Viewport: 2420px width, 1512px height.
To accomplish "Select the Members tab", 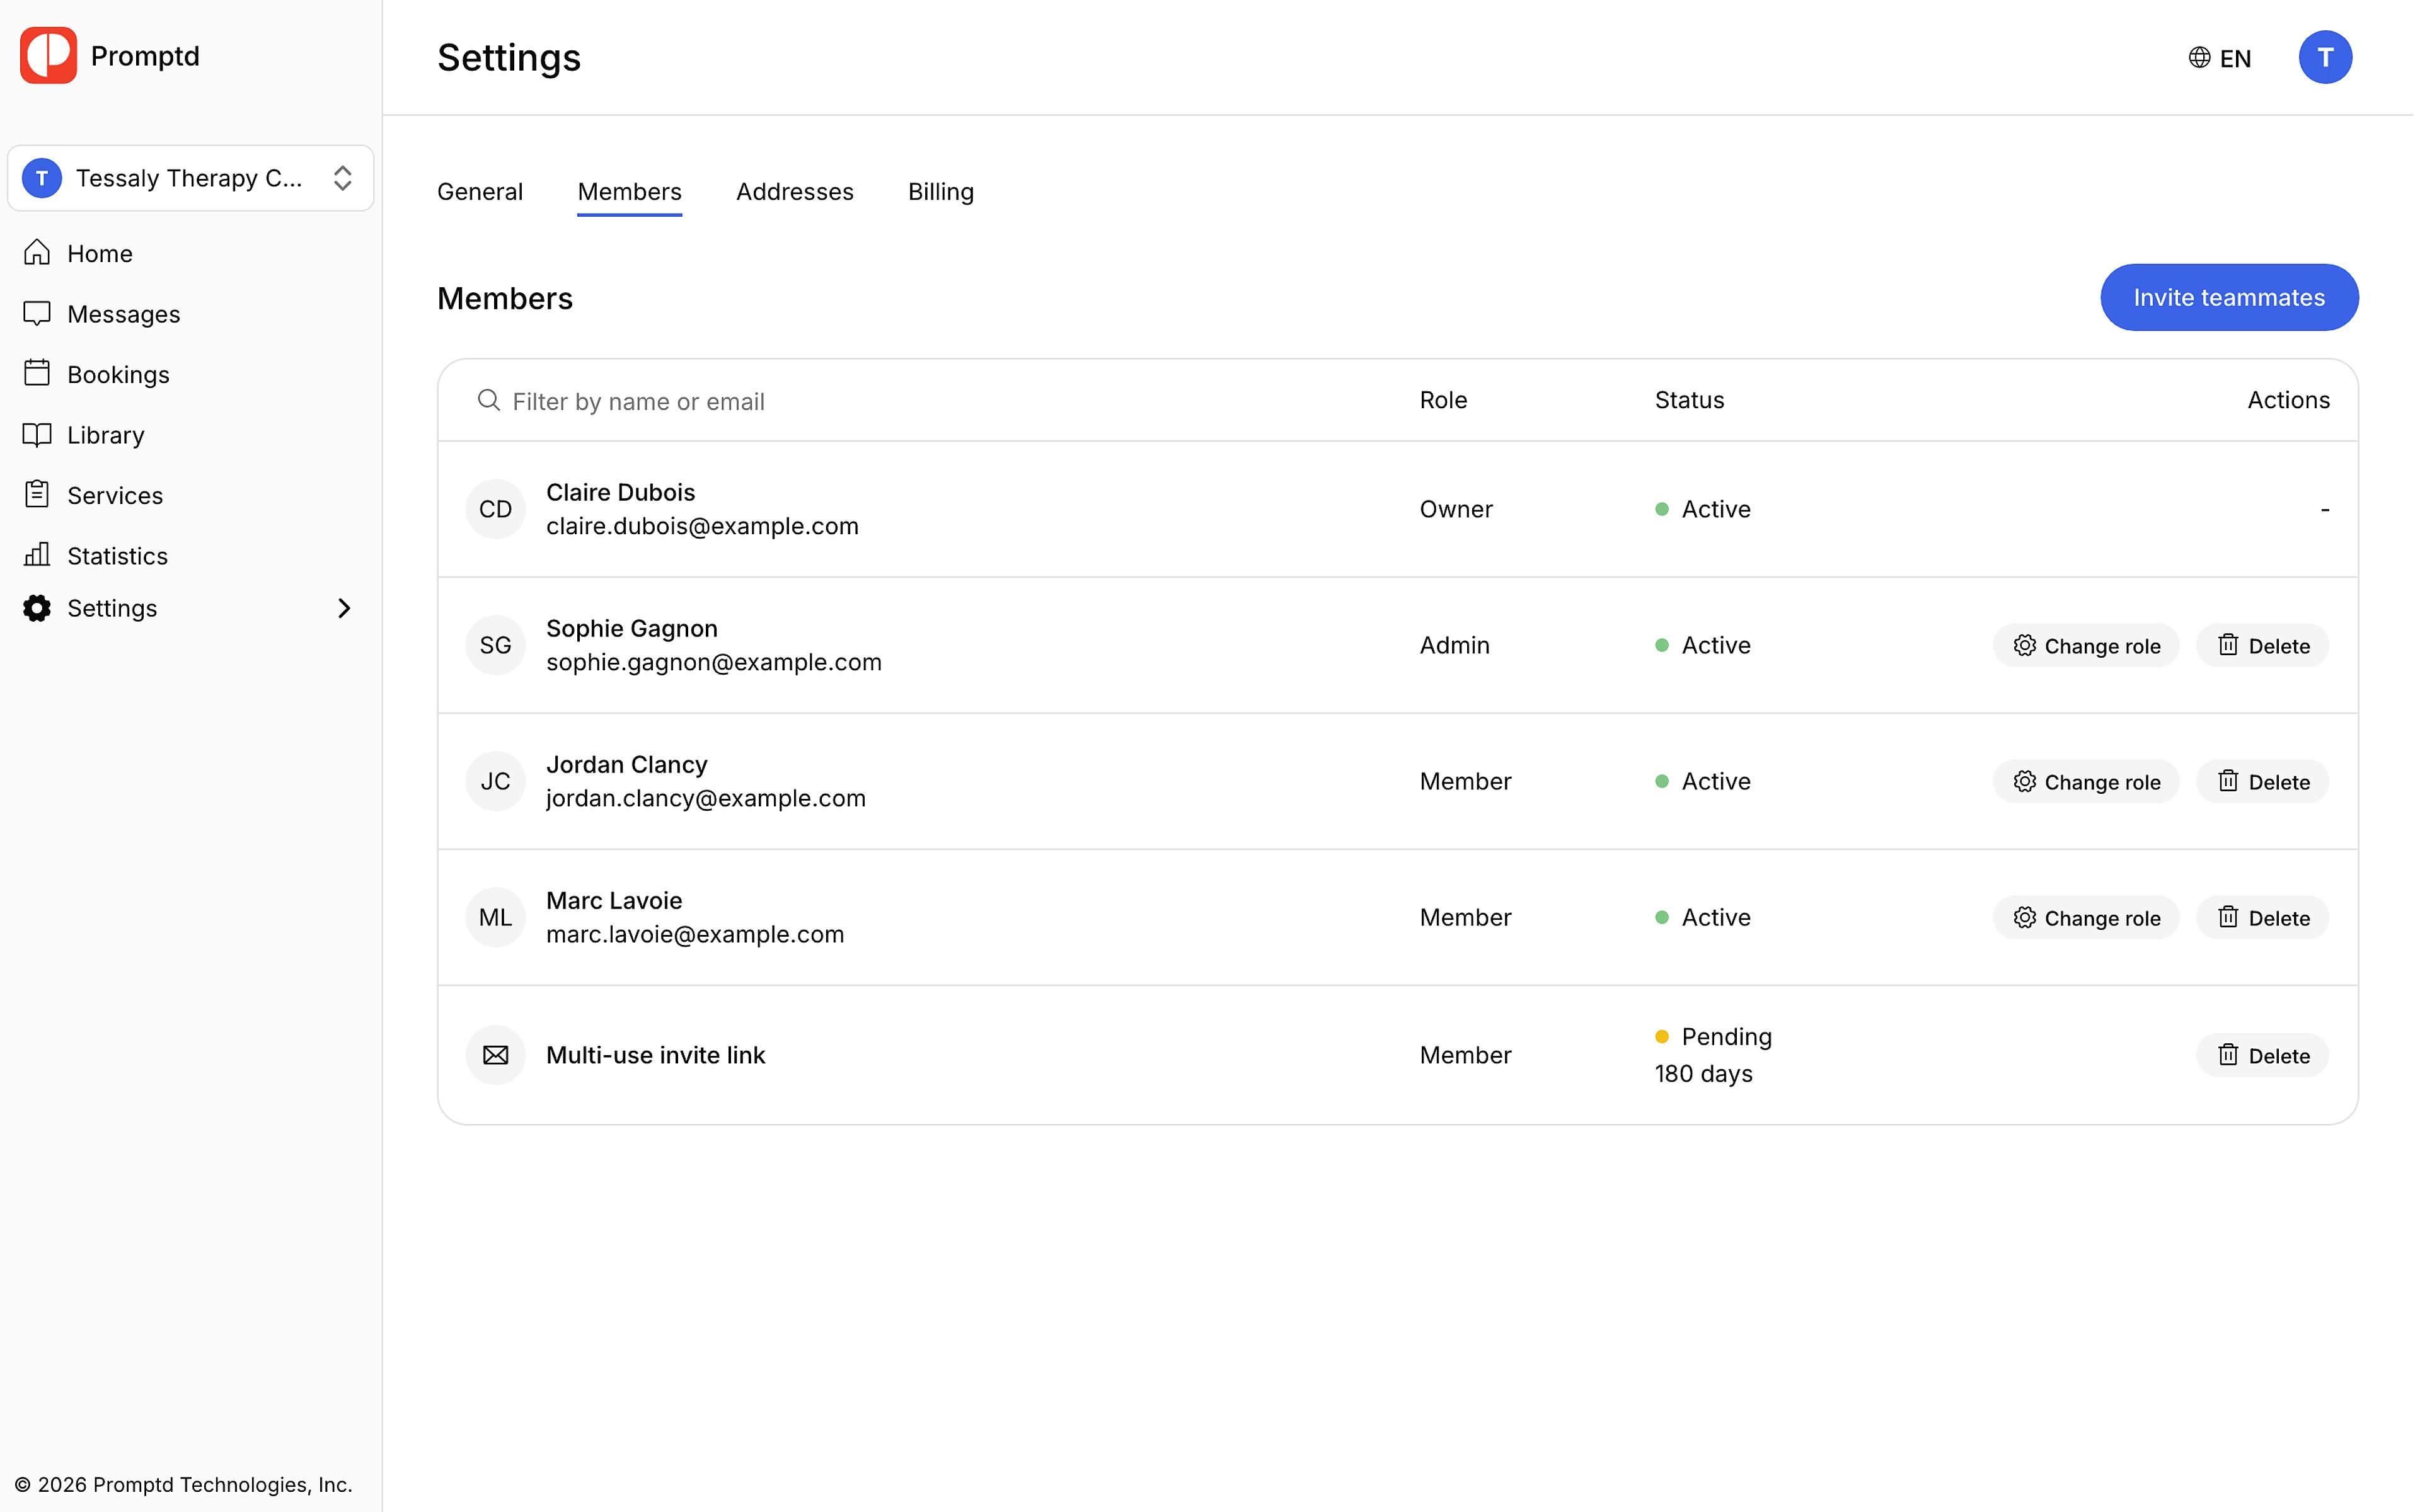I will pos(629,192).
